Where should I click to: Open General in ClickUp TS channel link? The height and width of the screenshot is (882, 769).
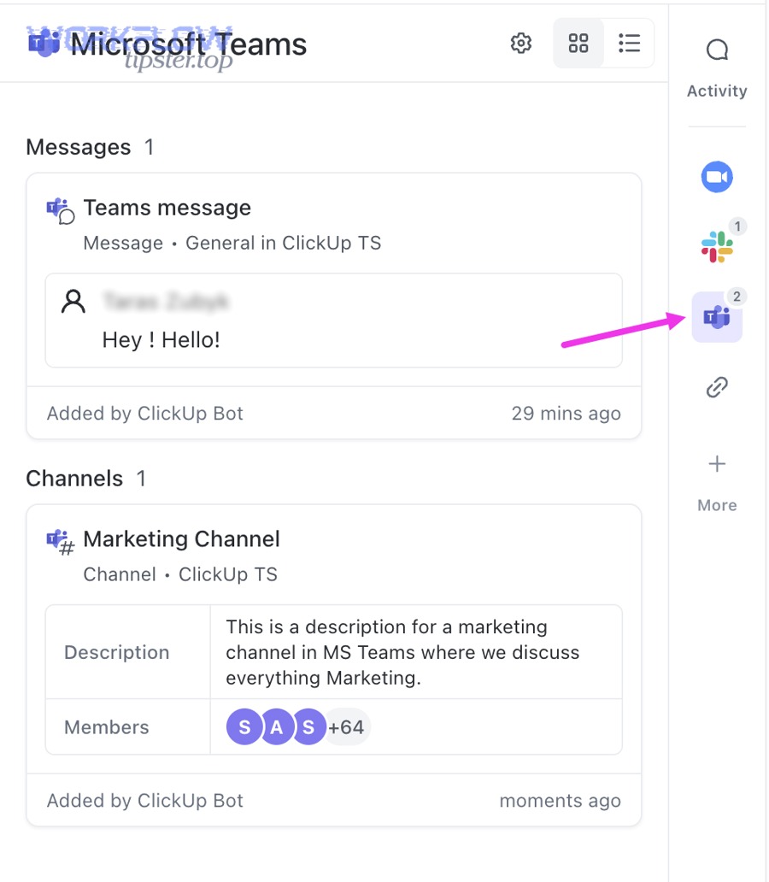282,243
